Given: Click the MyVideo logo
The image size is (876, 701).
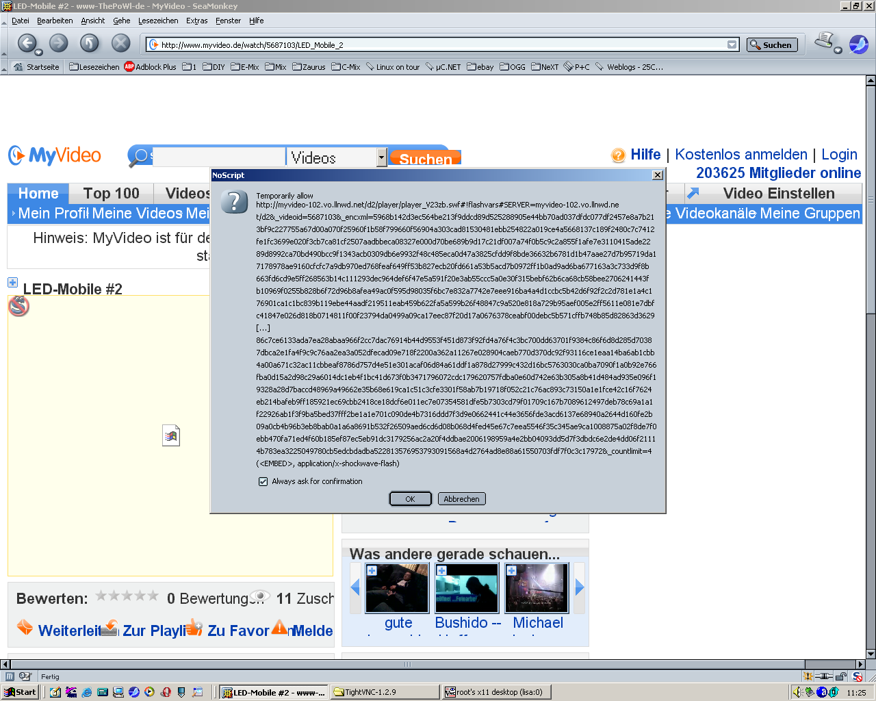Looking at the screenshot, I should pos(55,155).
